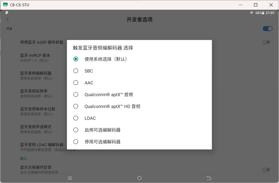
Task: Open 蓝牙音频编解码器 setting
Action: click(37, 76)
